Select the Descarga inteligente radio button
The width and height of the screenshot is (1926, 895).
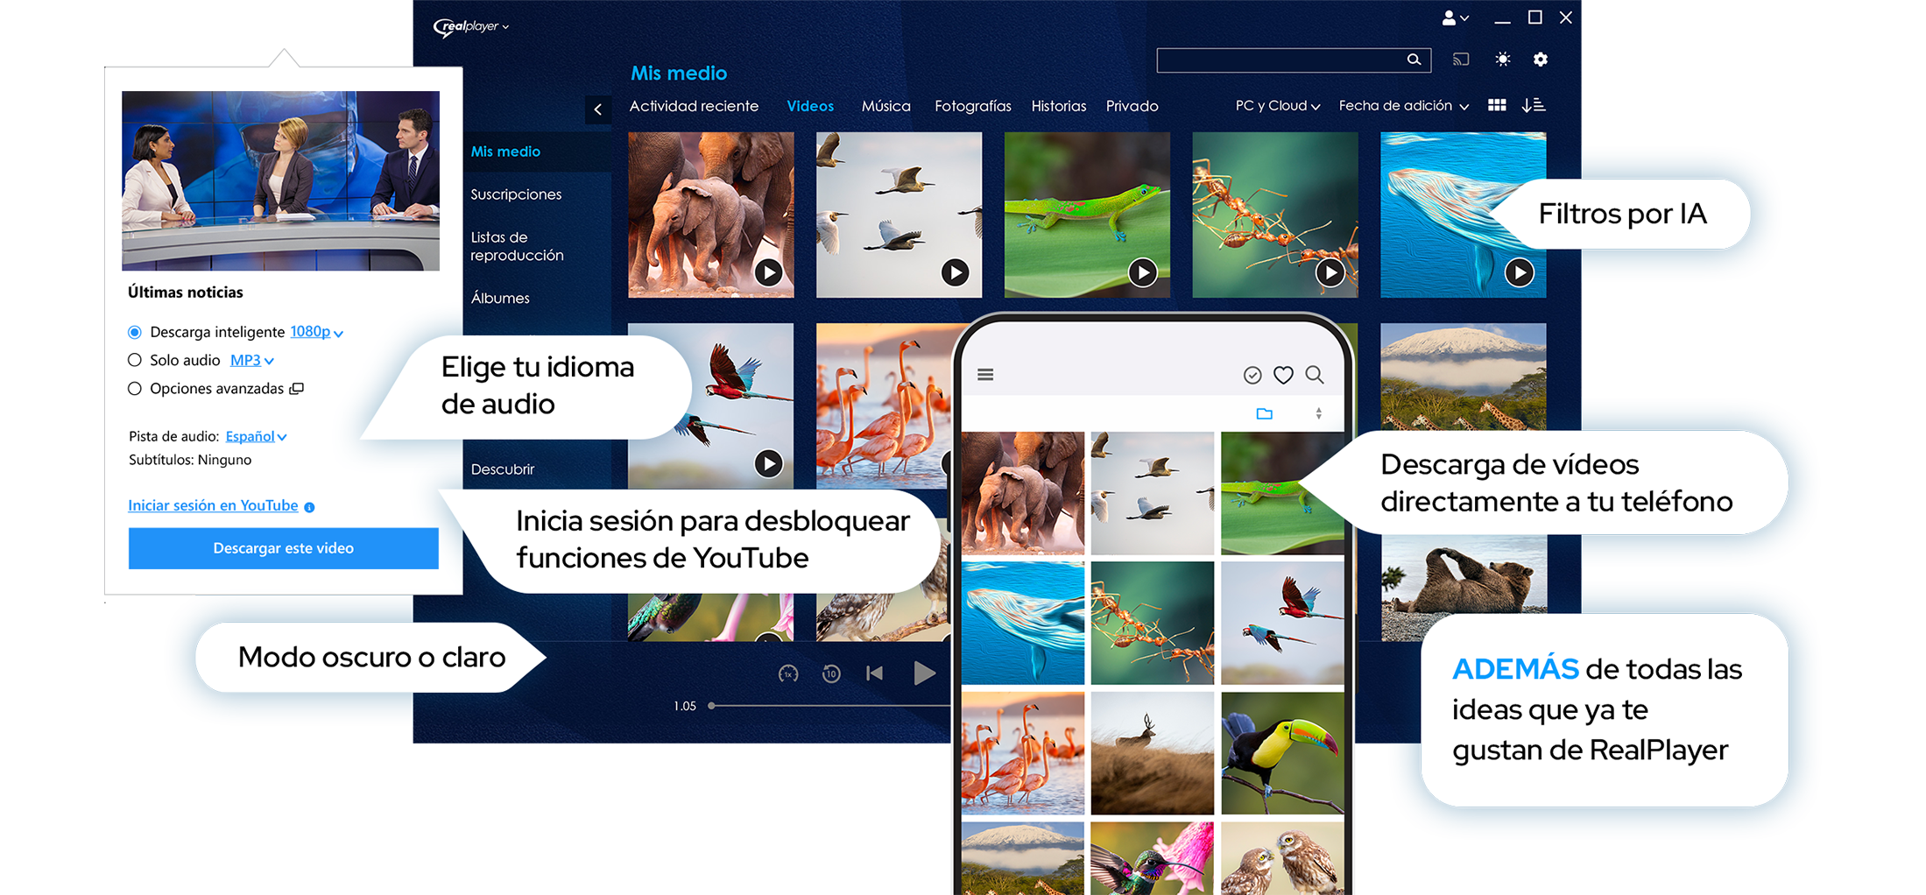[135, 332]
